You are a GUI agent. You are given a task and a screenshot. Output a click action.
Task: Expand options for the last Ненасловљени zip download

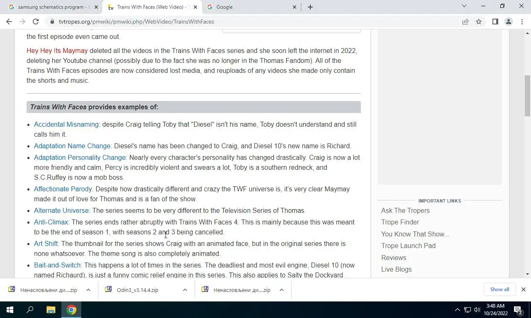click(x=281, y=290)
